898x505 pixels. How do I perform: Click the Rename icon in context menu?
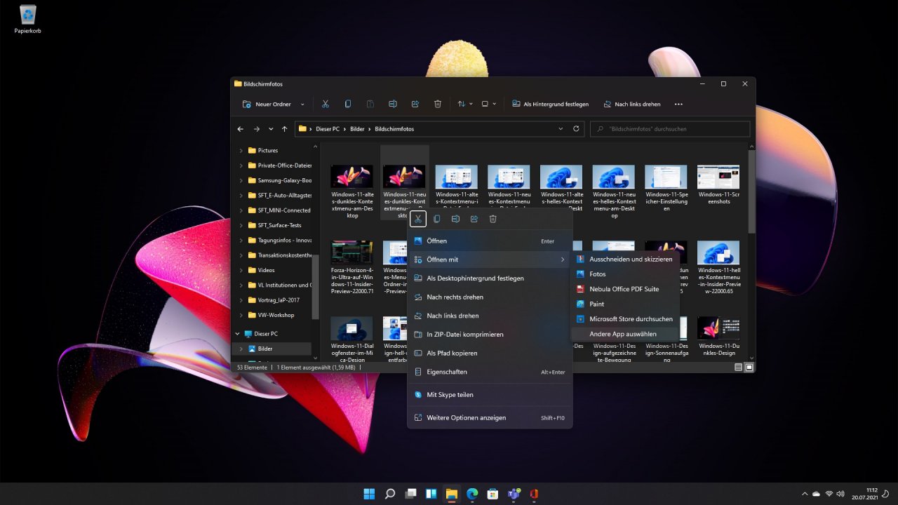[x=455, y=219]
